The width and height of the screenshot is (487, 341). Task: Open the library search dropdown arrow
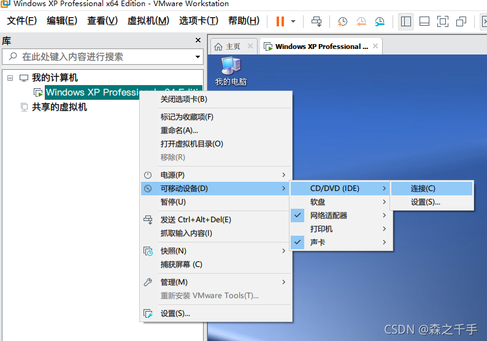(197, 57)
